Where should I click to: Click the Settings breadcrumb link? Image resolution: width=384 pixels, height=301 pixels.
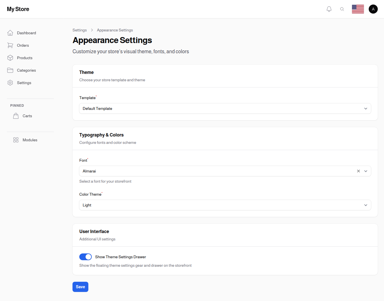tap(80, 30)
